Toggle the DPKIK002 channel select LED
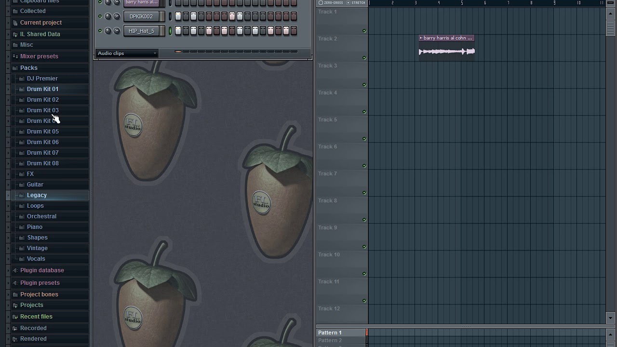Image resolution: width=617 pixels, height=347 pixels. tap(170, 16)
